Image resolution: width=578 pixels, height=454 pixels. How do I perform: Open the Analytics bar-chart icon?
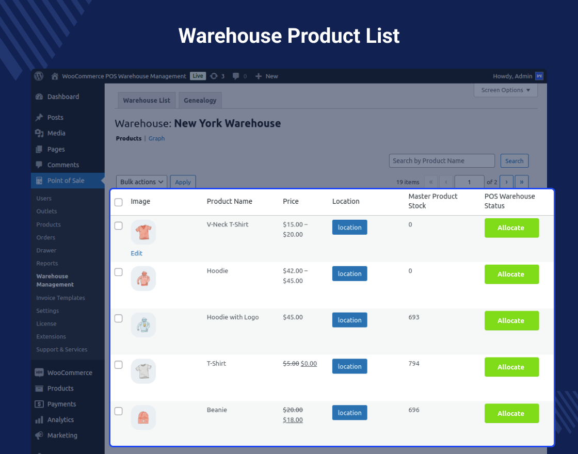39,419
